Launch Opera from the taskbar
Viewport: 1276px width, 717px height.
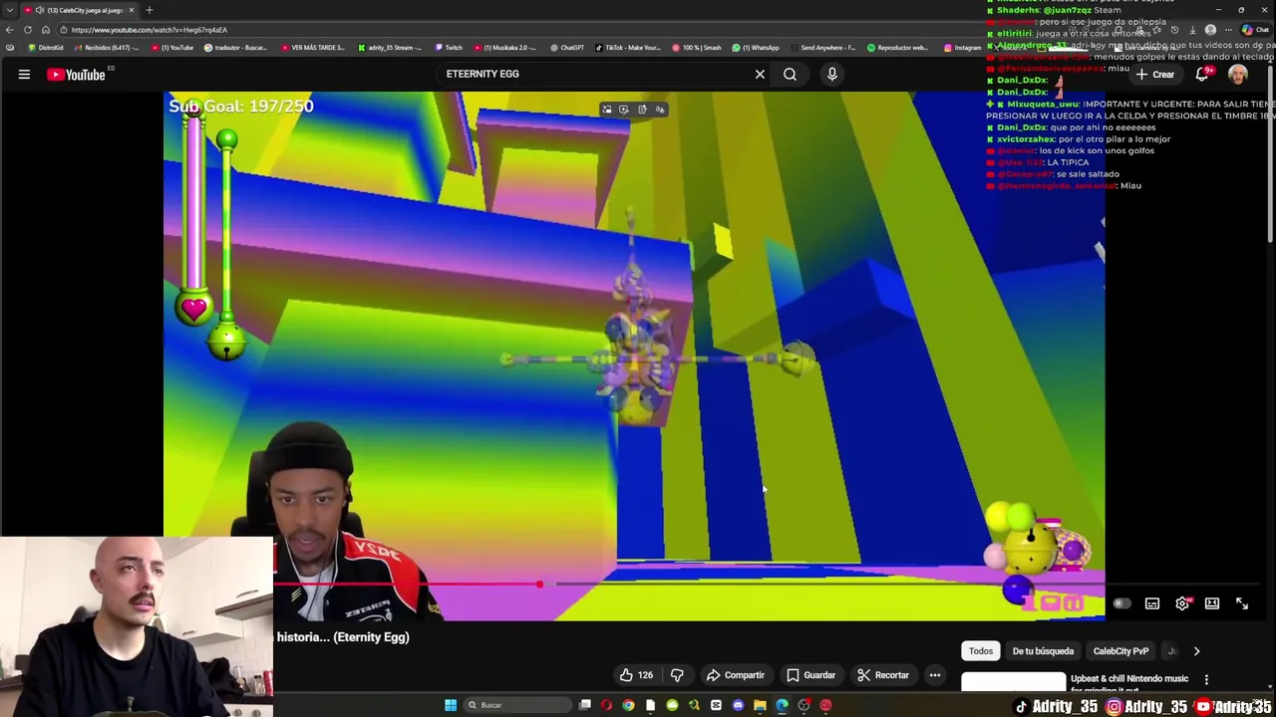tap(606, 705)
